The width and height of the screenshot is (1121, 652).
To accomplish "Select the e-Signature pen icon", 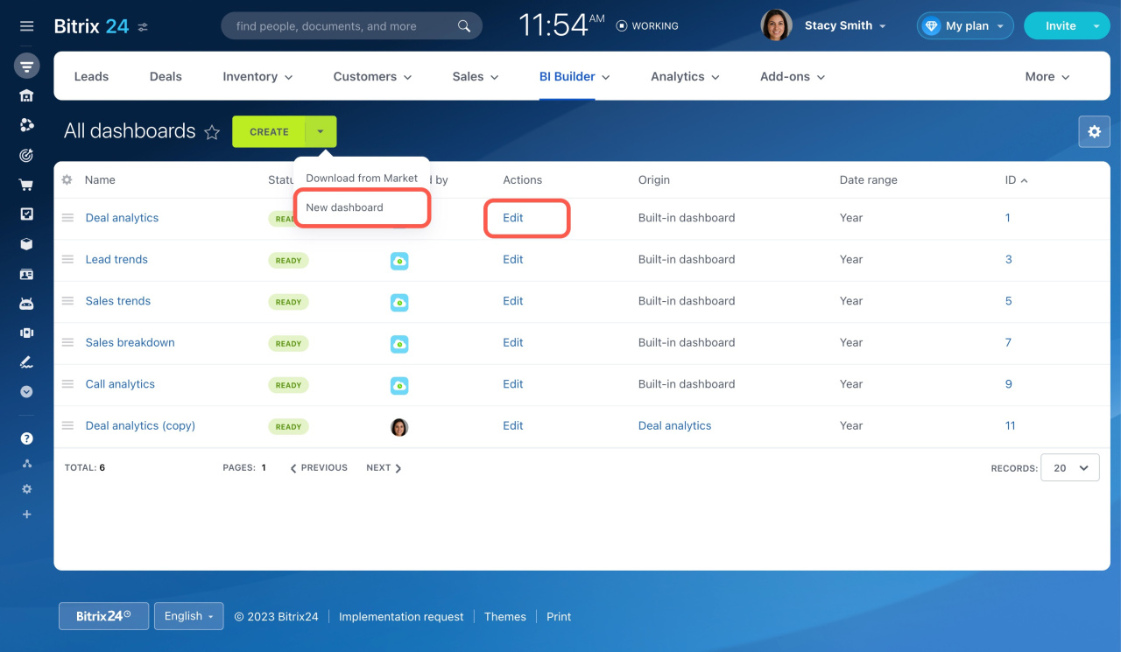I will coord(26,361).
